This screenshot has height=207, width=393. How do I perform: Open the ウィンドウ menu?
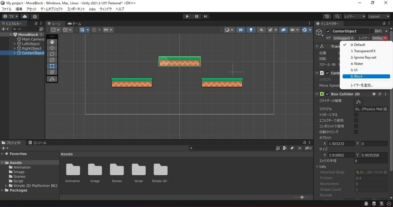[x=105, y=9]
